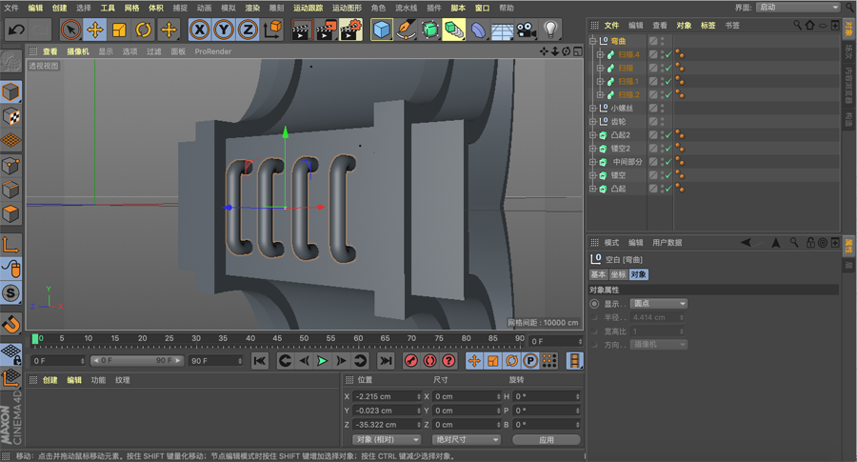Image resolution: width=857 pixels, height=462 pixels.
Task: Click the 应用 apply button
Action: tap(546, 440)
